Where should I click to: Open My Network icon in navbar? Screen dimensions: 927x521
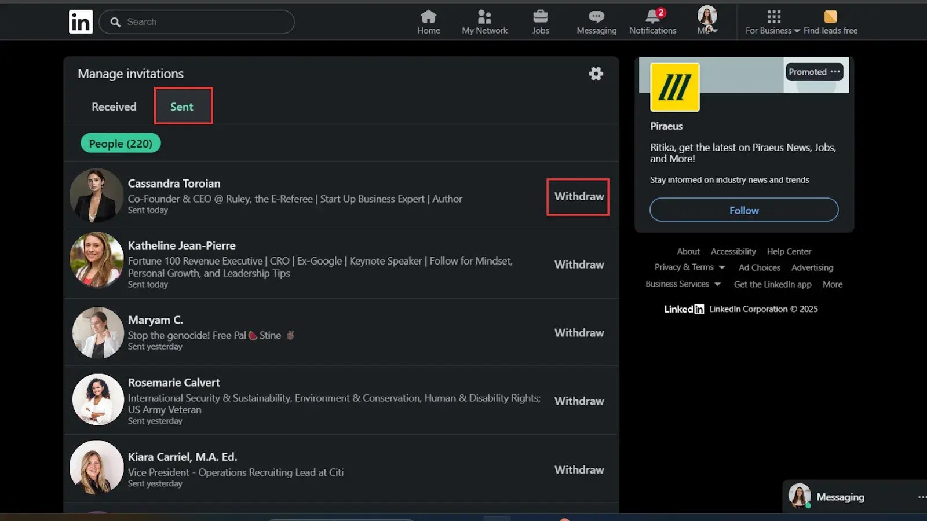coord(484,17)
